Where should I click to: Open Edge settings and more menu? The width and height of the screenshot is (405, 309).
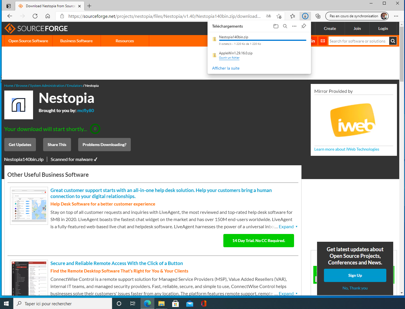[x=396, y=16]
